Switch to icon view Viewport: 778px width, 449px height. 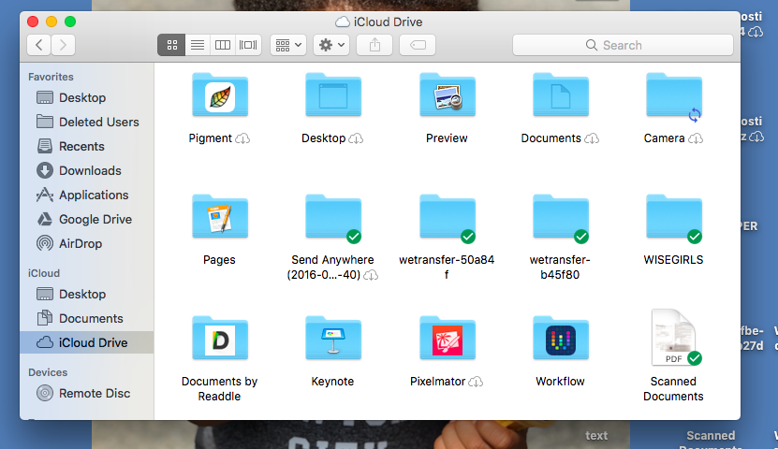pyautogui.click(x=171, y=45)
